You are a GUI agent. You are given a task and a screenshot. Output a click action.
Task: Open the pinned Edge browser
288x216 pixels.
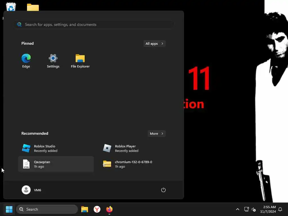click(x=26, y=61)
